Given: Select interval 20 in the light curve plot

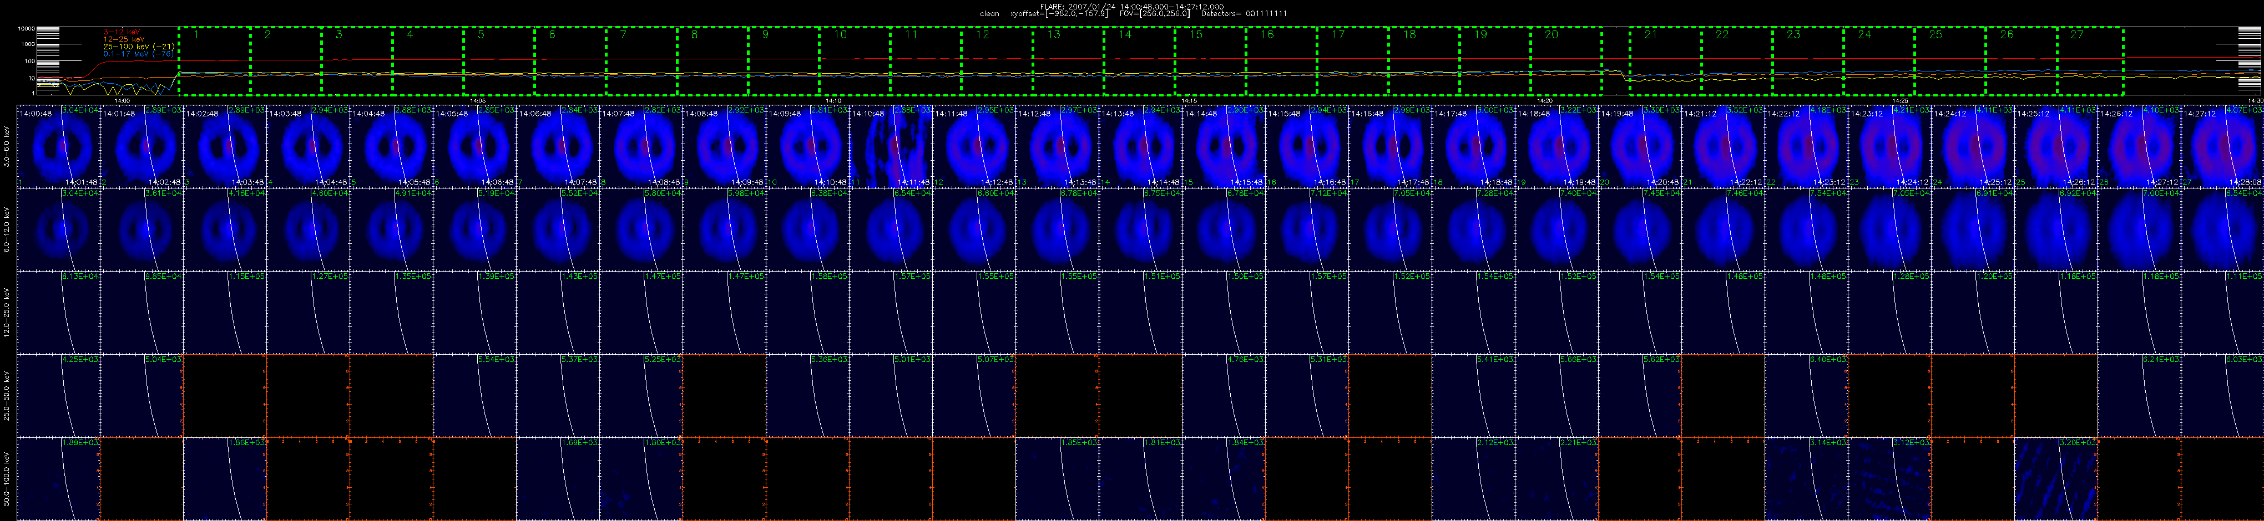Looking at the screenshot, I should click(1566, 60).
